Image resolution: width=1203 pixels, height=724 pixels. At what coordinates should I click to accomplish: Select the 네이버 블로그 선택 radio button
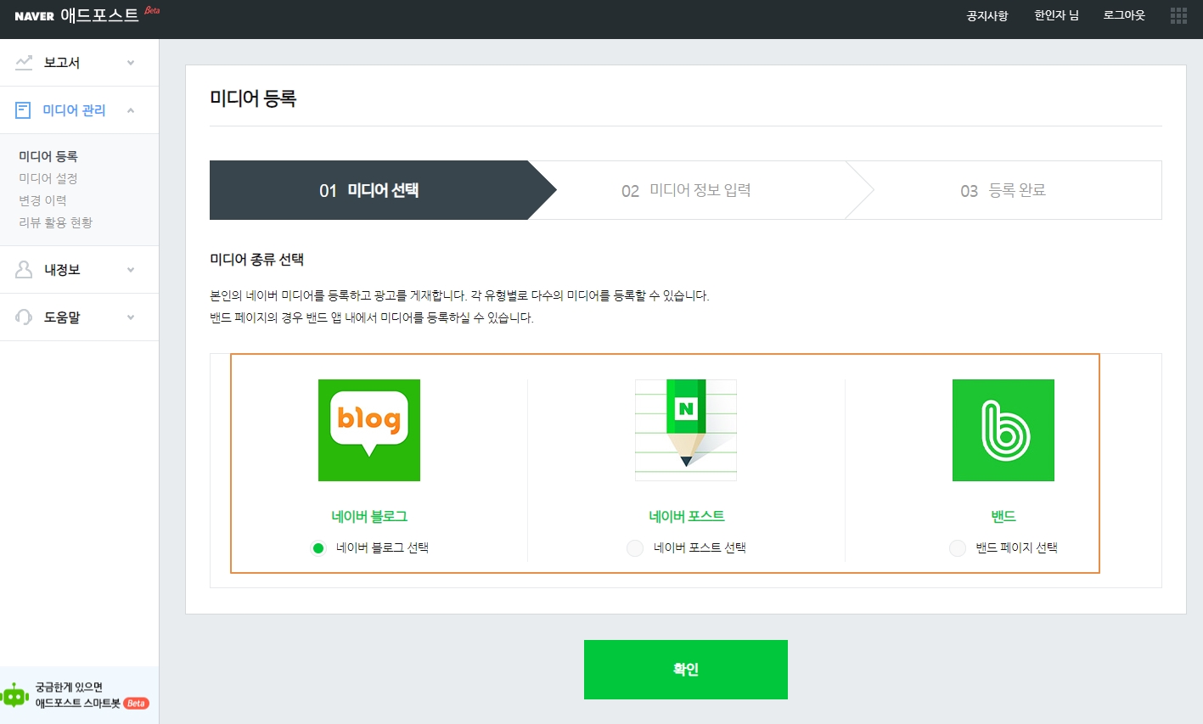(318, 548)
